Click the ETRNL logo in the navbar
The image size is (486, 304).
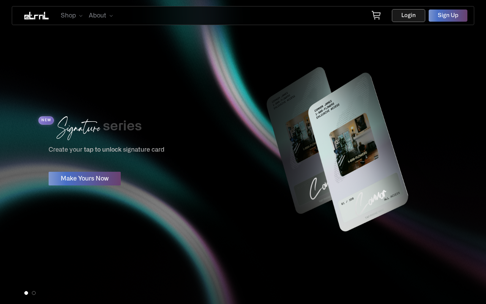click(36, 16)
